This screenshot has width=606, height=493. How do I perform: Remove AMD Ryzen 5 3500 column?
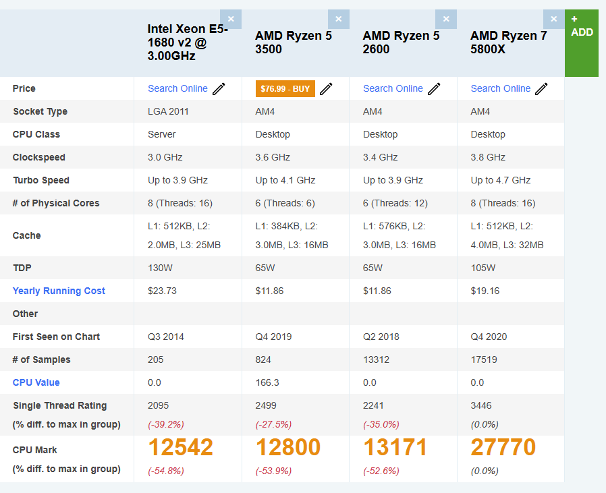(x=339, y=19)
